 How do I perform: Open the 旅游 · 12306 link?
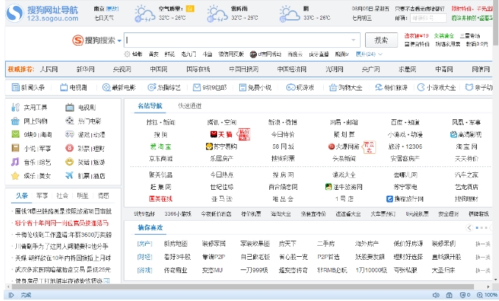[x=405, y=146]
